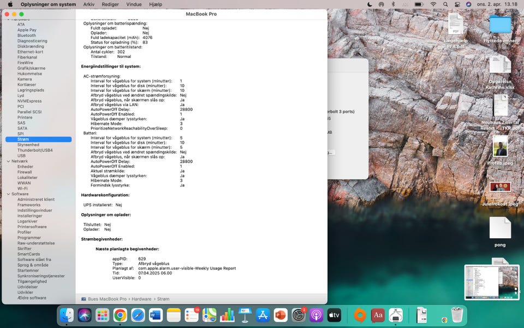Open Spotlight search magnifier in menu bar
This screenshot has height=328, width=524.
(446, 4)
